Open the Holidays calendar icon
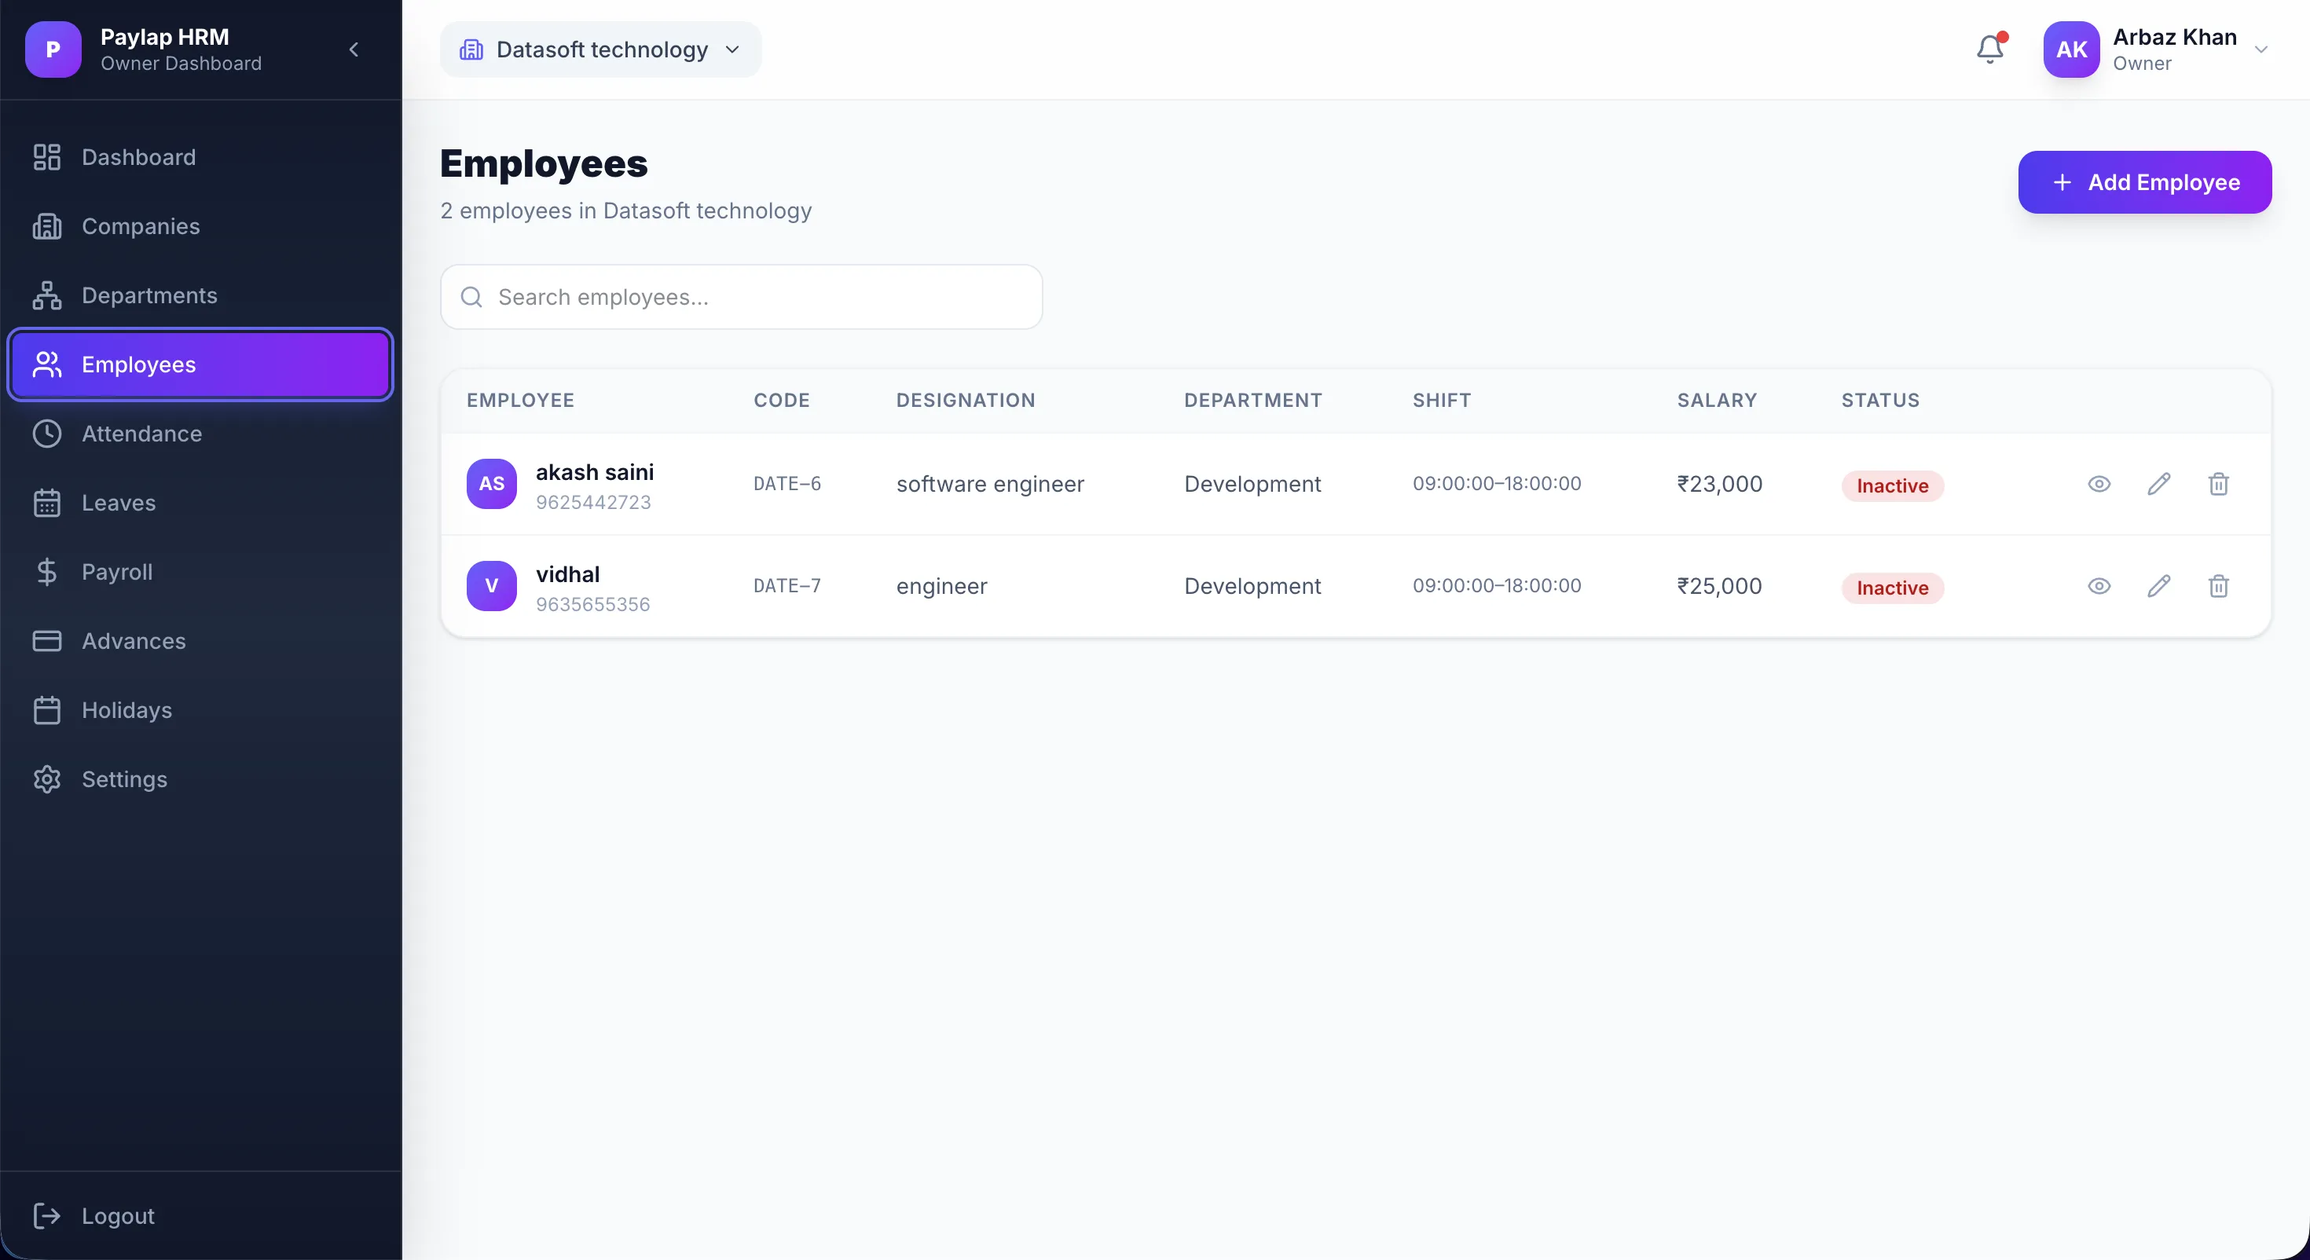This screenshot has height=1260, width=2310. 47,709
